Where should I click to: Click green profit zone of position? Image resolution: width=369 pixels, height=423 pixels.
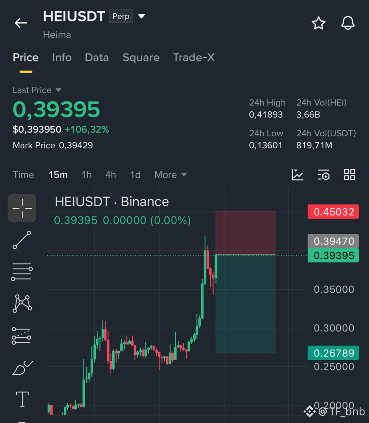coord(246,304)
